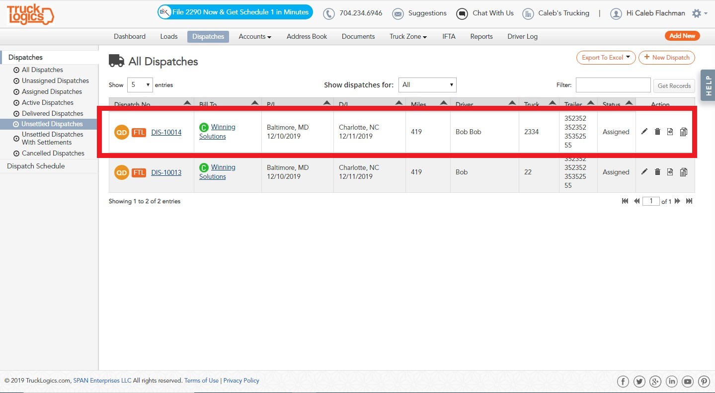
Task: Open the DIS-10013 dispatch link
Action: click(166, 172)
